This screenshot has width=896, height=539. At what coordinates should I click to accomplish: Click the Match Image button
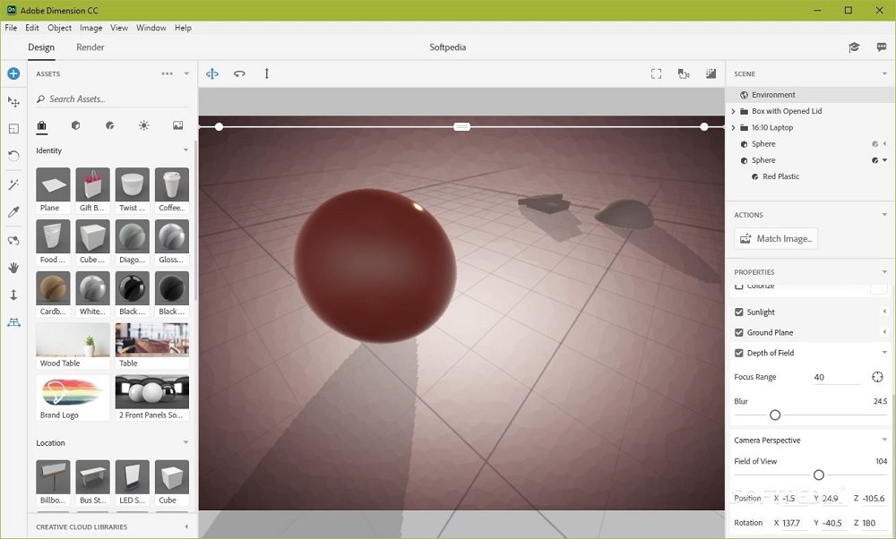coord(775,238)
